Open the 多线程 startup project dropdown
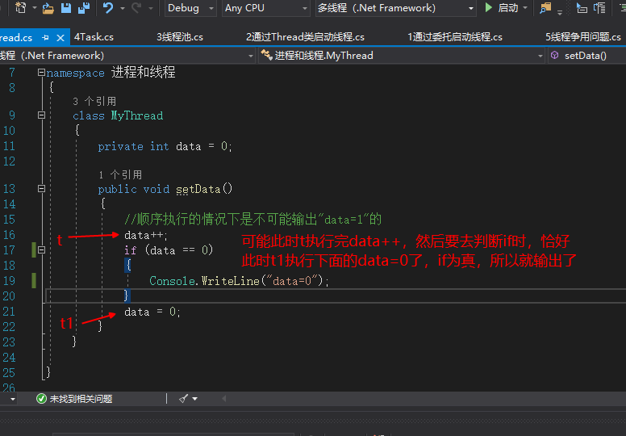Viewport: 626px width, 436px height. point(395,8)
